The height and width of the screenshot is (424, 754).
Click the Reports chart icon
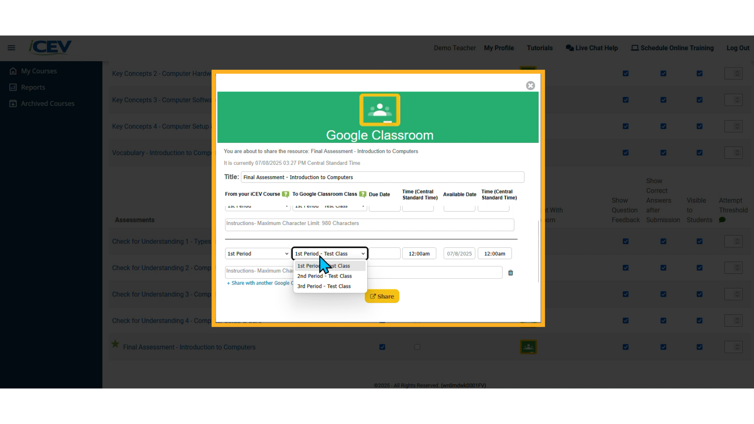click(x=13, y=87)
